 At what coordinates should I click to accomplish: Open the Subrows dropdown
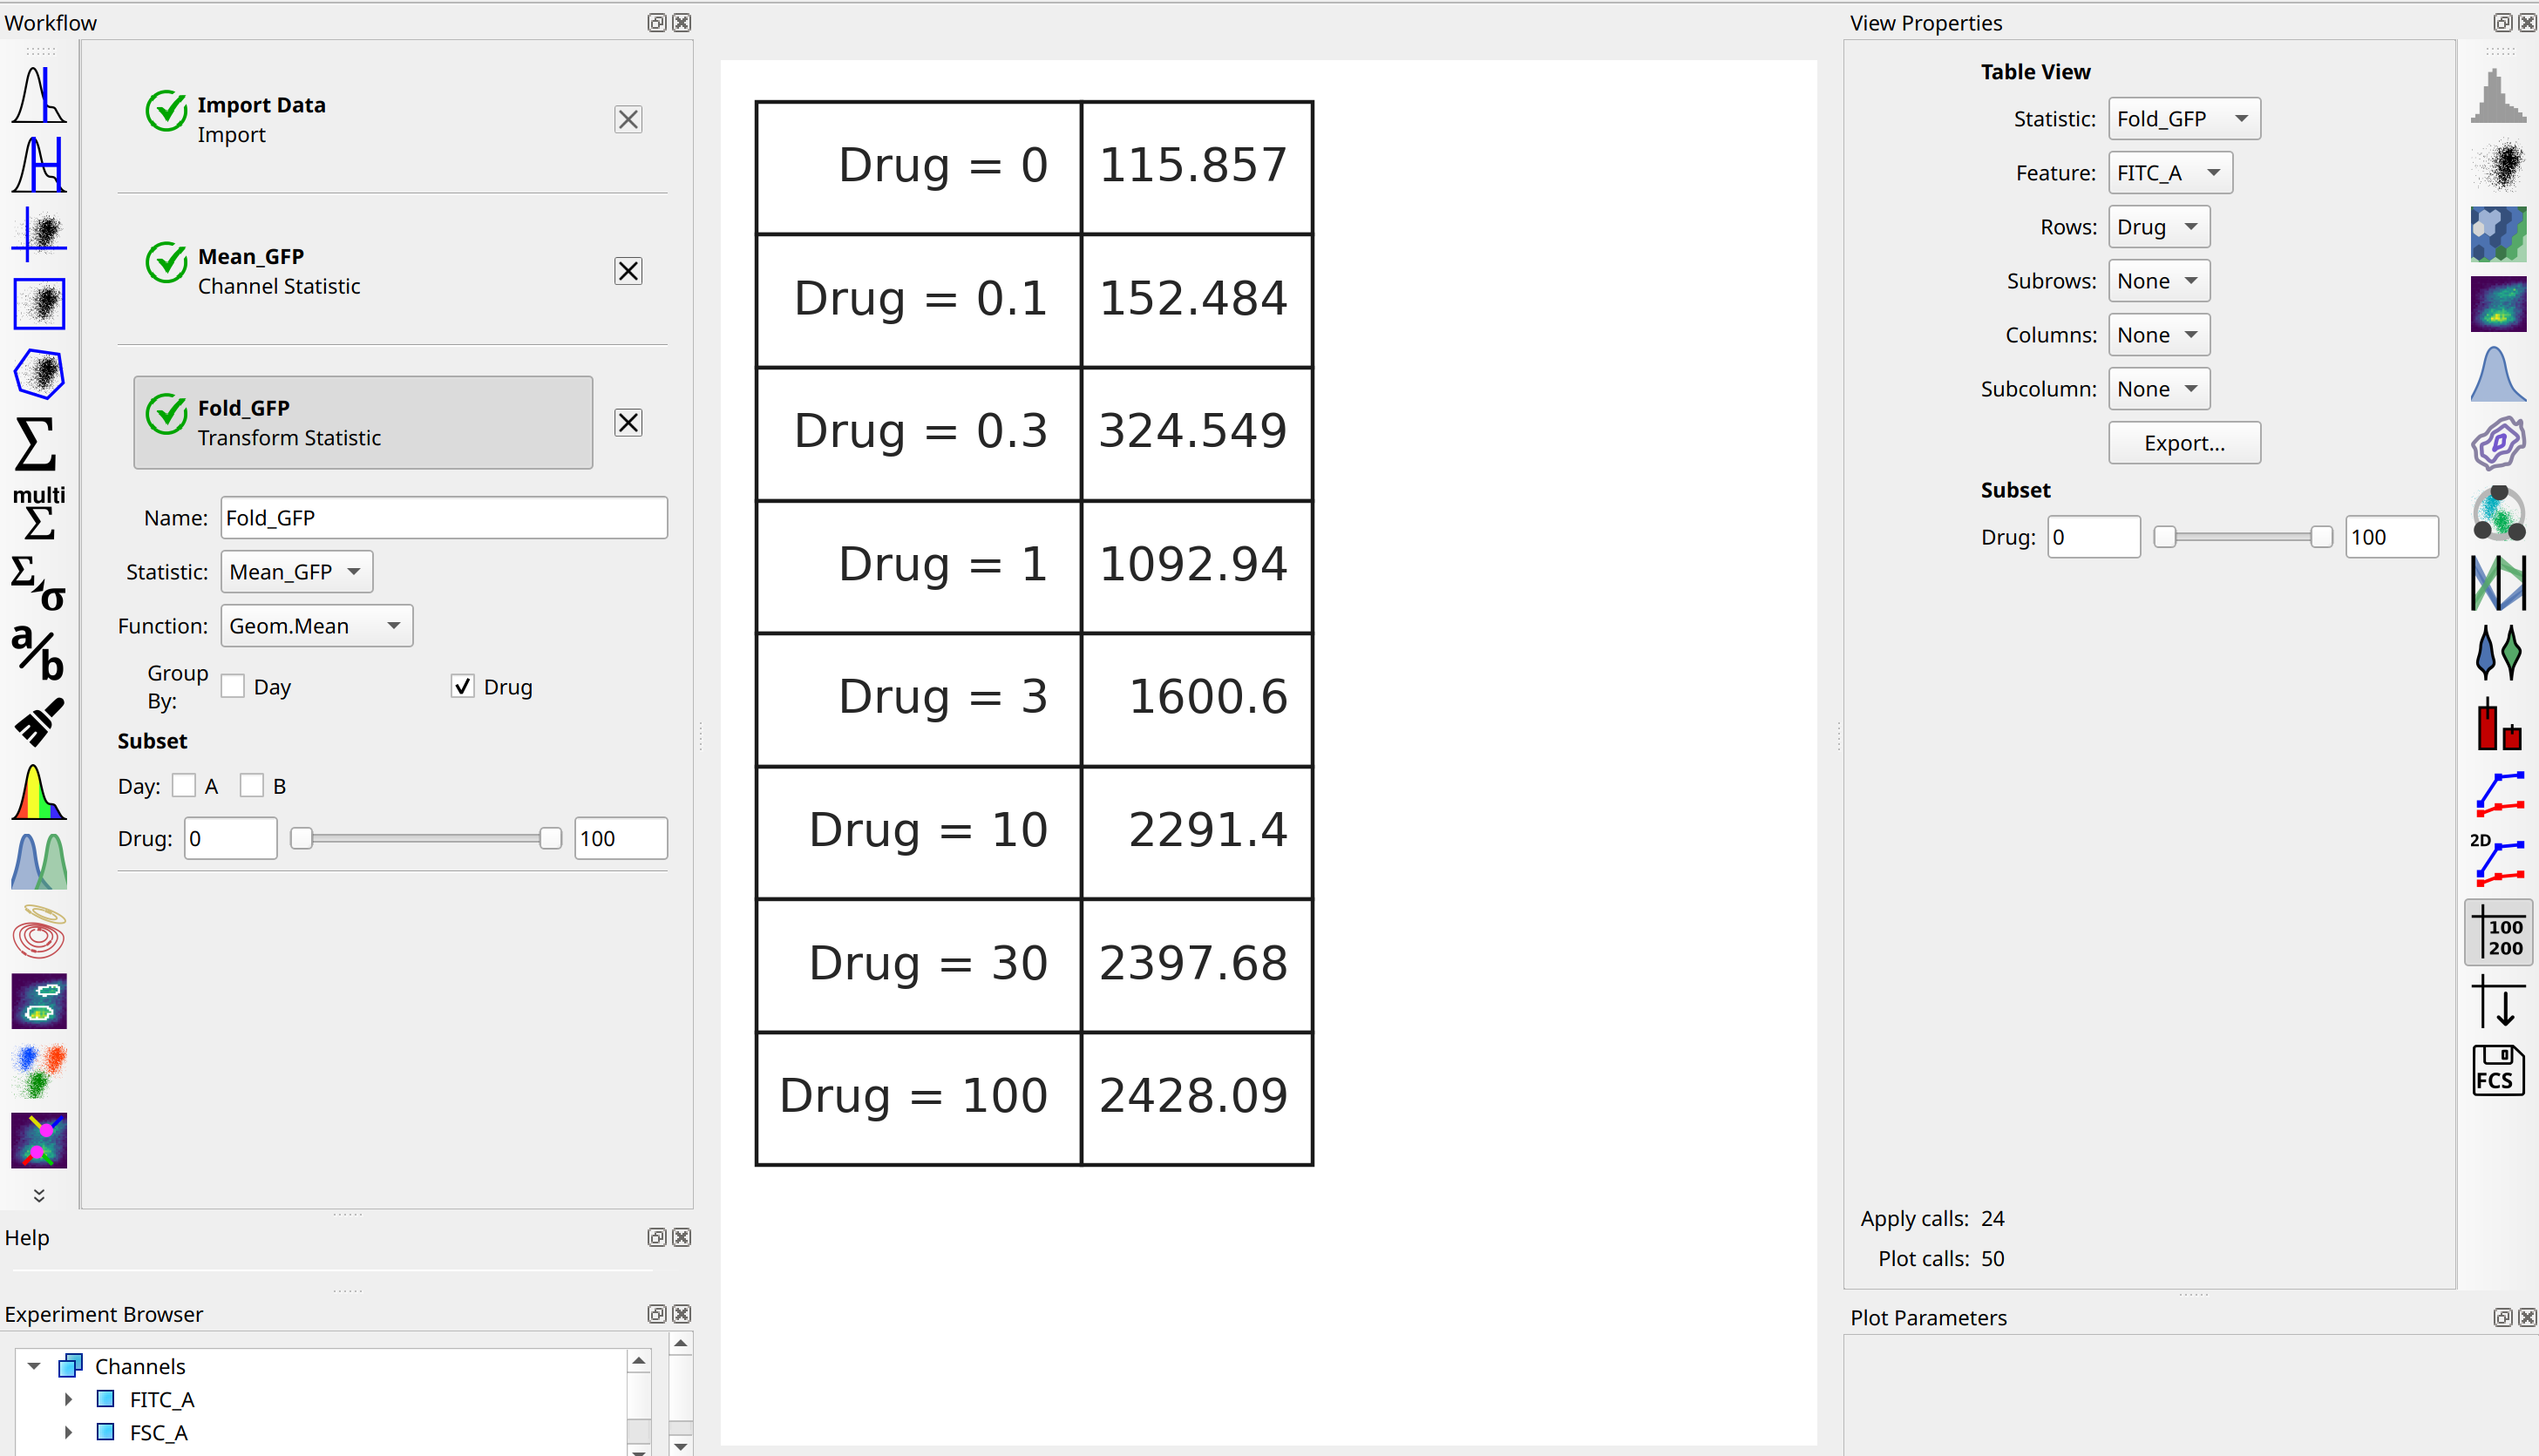[2159, 281]
